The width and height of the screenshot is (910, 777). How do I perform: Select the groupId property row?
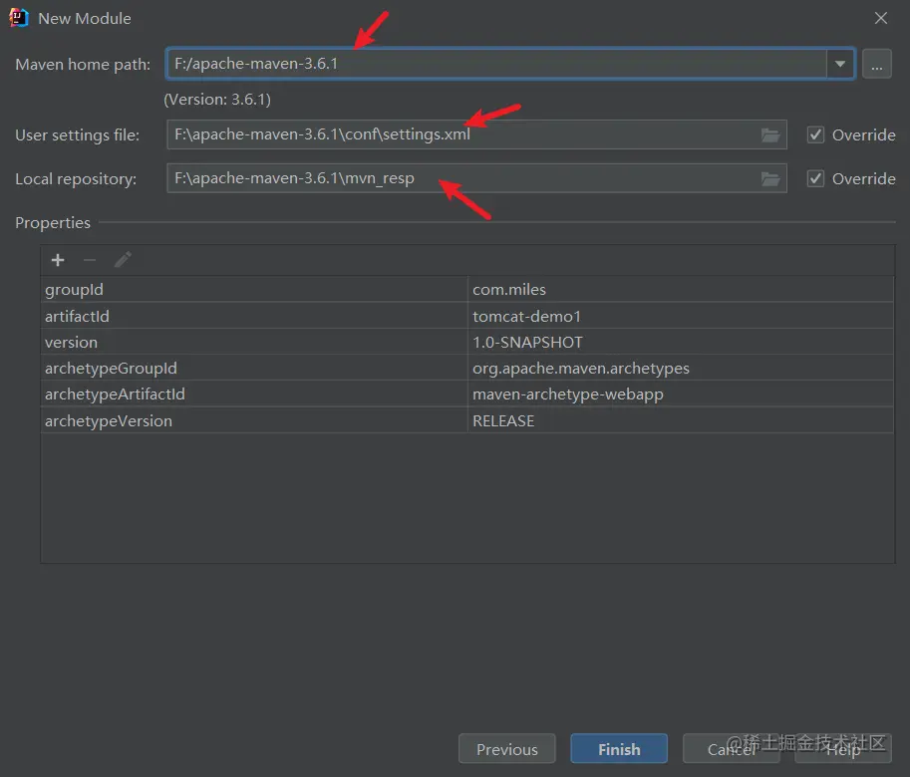(467, 289)
